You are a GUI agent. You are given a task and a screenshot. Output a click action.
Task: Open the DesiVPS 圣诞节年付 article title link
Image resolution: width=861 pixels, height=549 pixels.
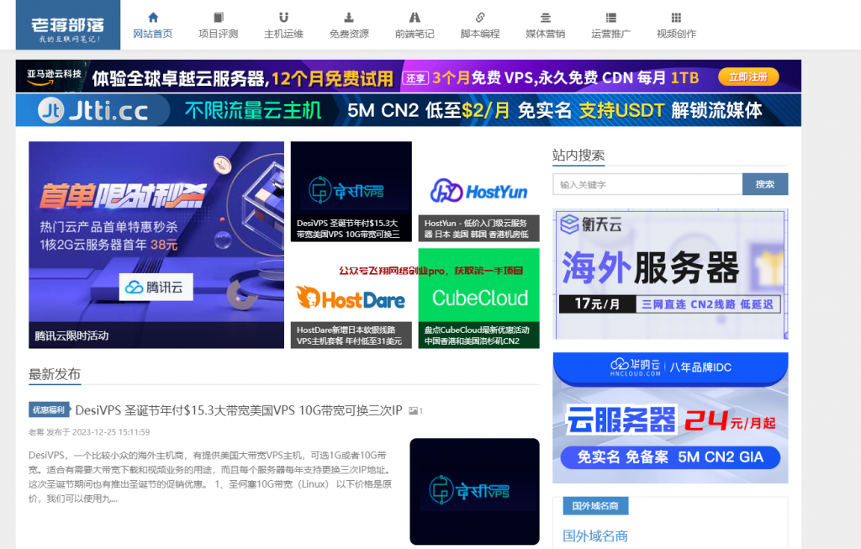tap(239, 410)
